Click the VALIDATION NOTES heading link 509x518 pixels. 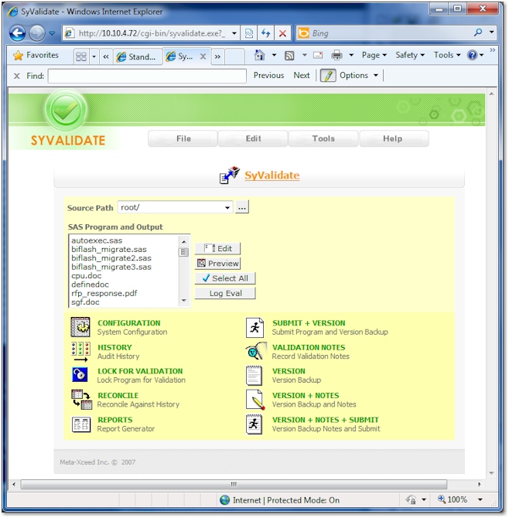pyautogui.click(x=309, y=347)
